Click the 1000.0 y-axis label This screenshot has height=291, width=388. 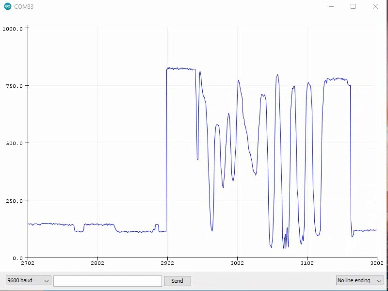click(13, 29)
